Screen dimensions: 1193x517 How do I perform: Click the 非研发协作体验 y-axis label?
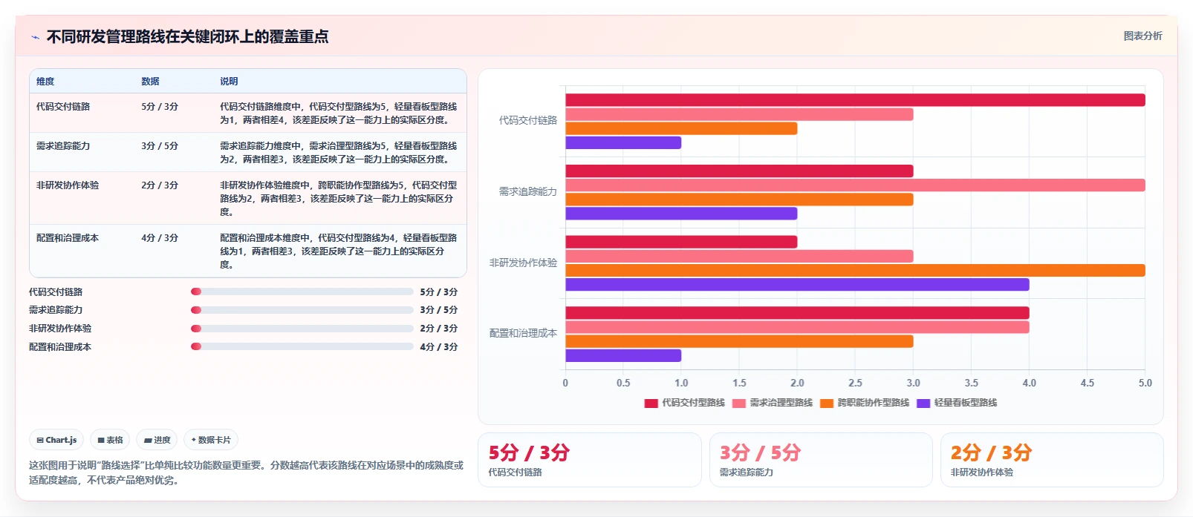[523, 263]
